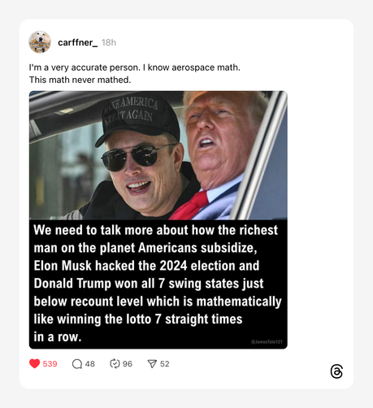This screenshot has width=373, height=408.
Task: Repost using the circular arrows icon
Action: click(115, 363)
